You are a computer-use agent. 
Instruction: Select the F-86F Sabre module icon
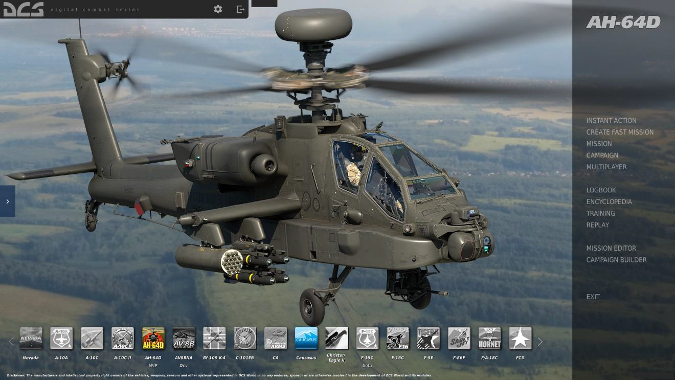pyautogui.click(x=459, y=339)
